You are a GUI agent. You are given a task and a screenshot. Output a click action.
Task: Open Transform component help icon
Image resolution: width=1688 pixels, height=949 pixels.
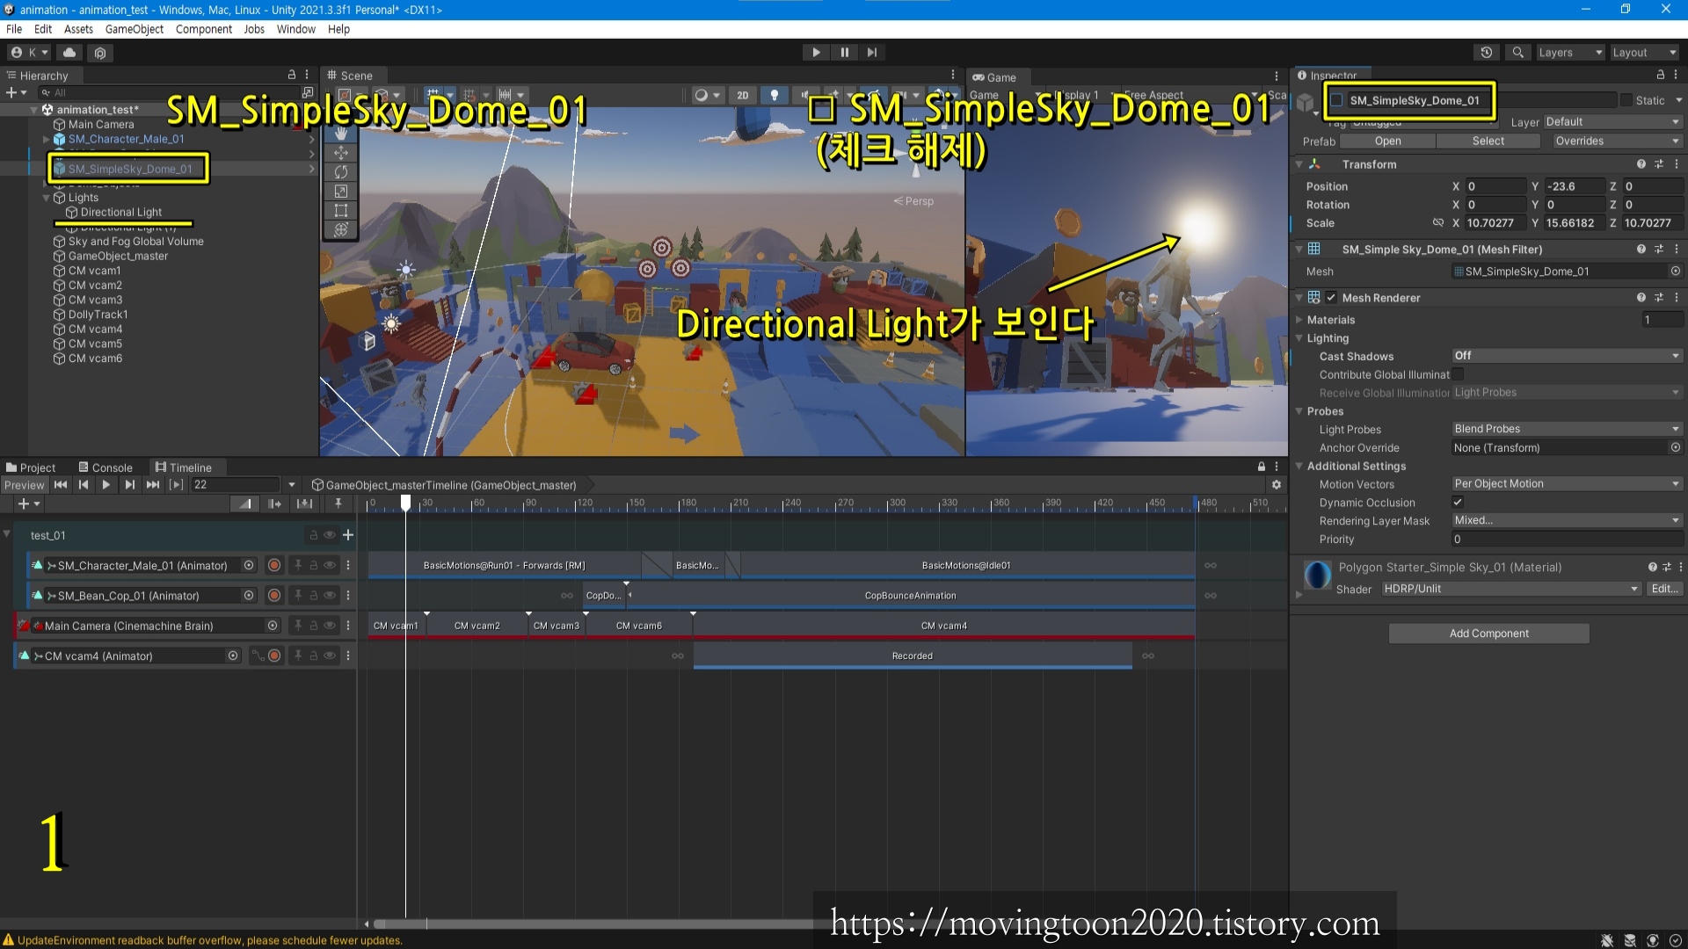(x=1641, y=164)
